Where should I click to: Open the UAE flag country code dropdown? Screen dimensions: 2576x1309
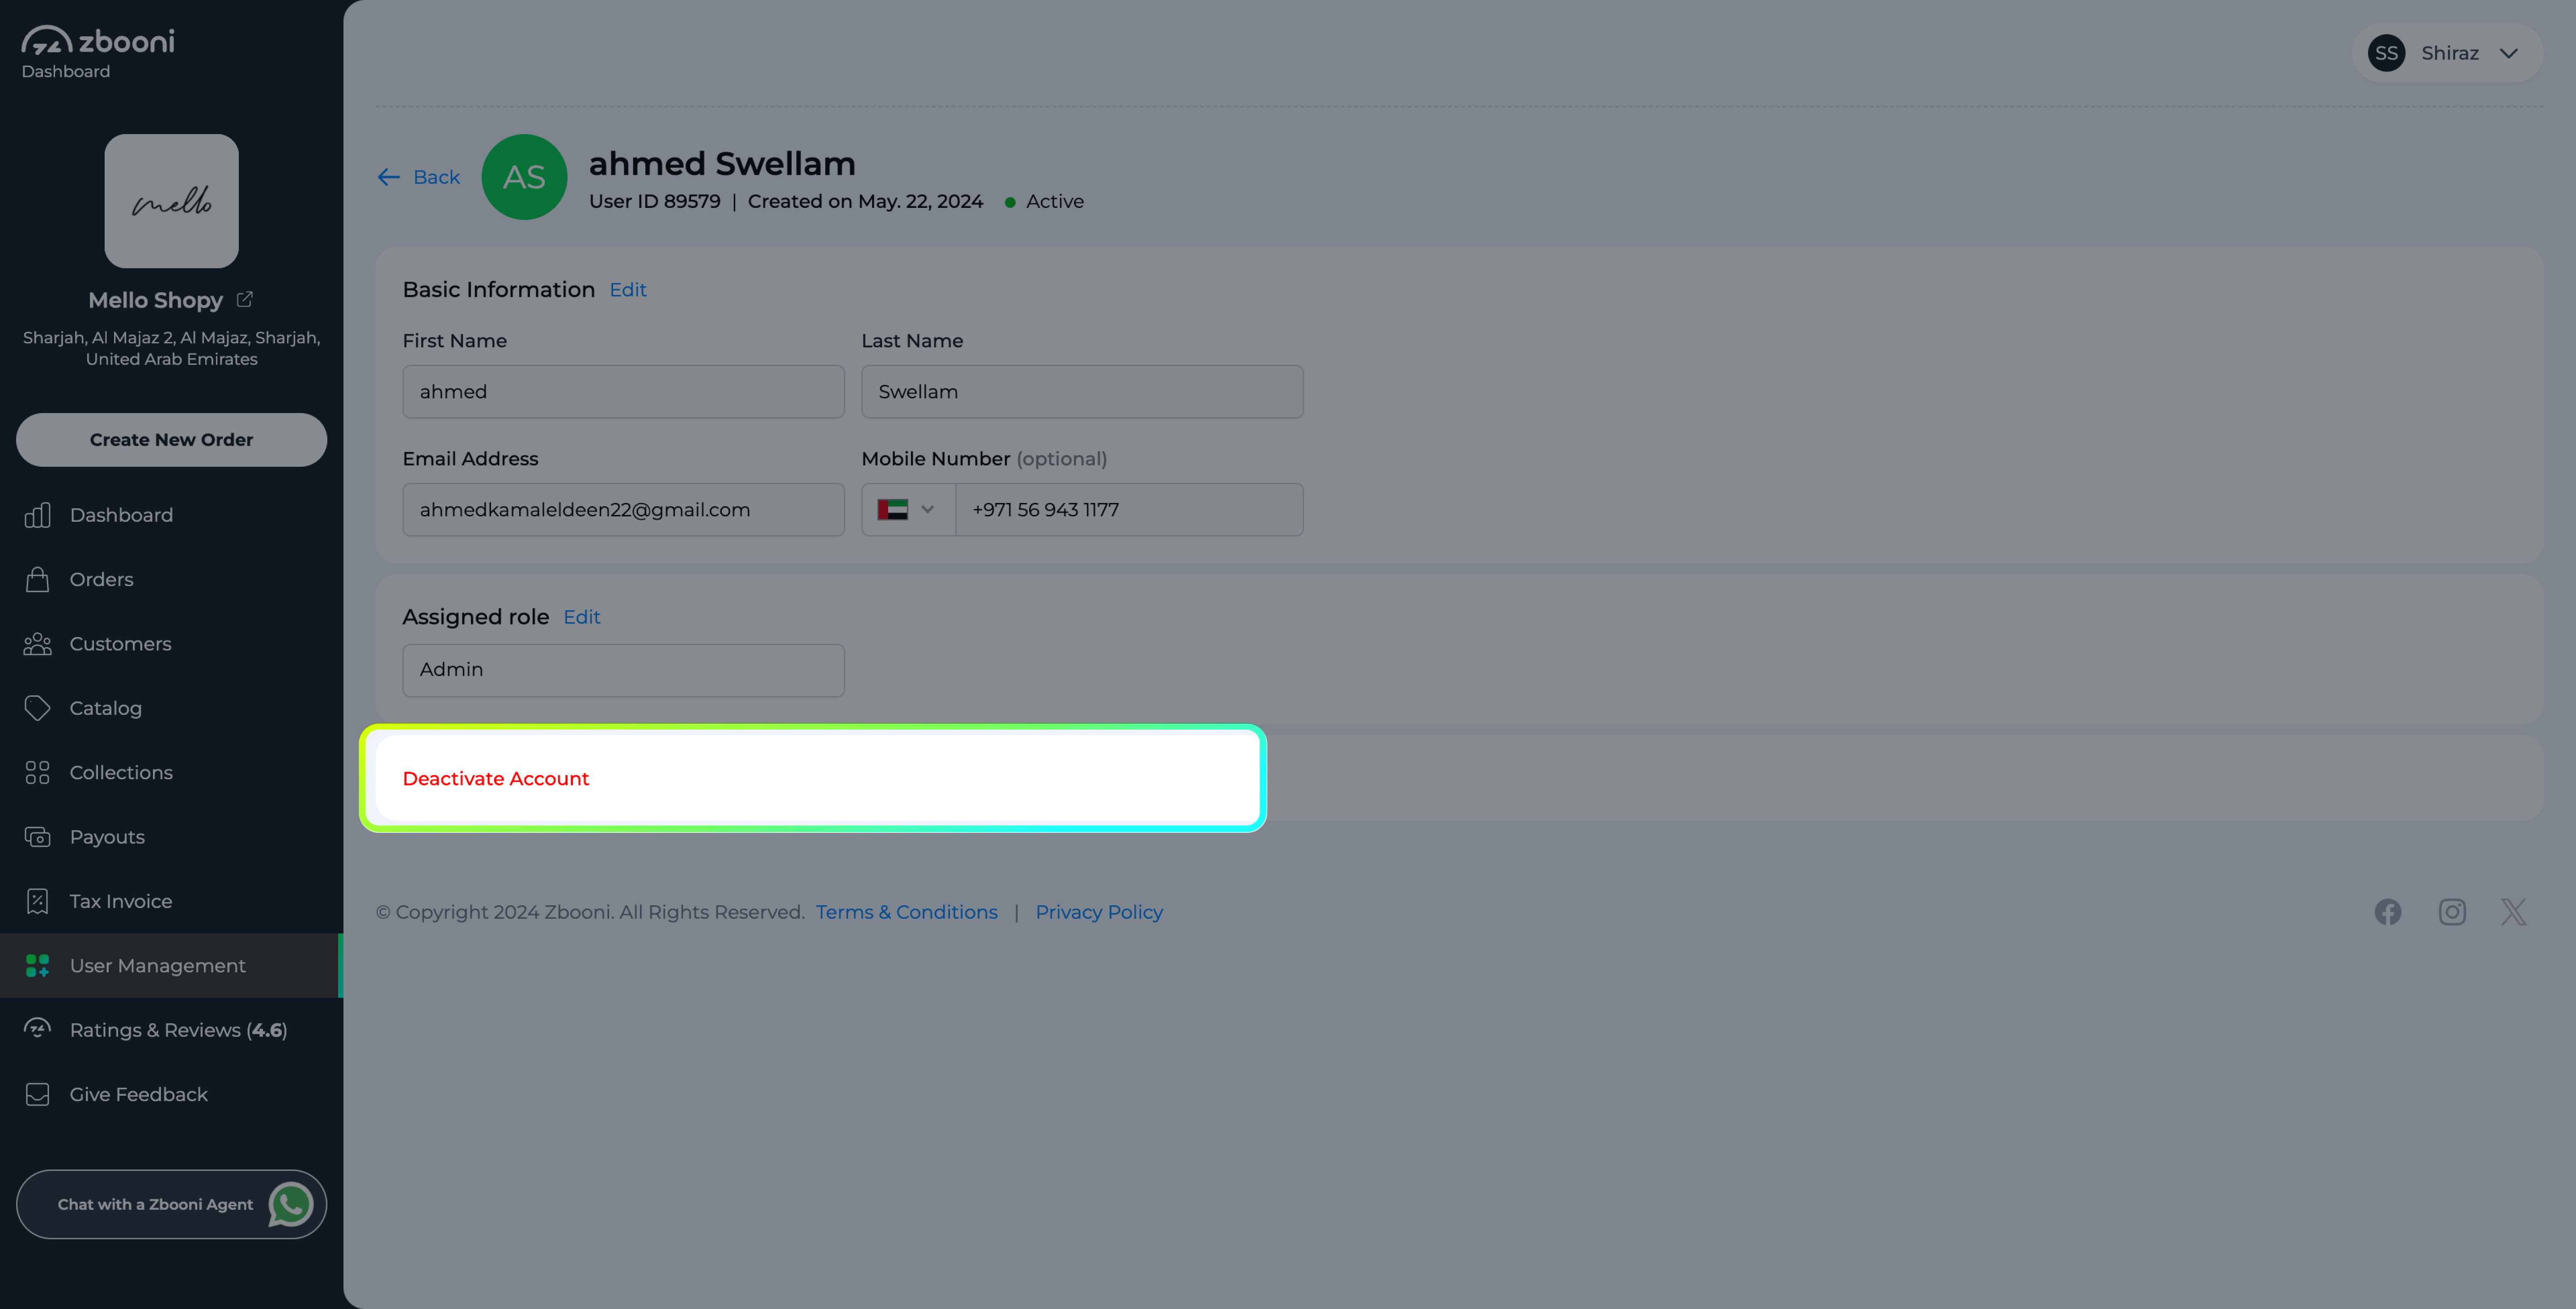click(x=908, y=509)
